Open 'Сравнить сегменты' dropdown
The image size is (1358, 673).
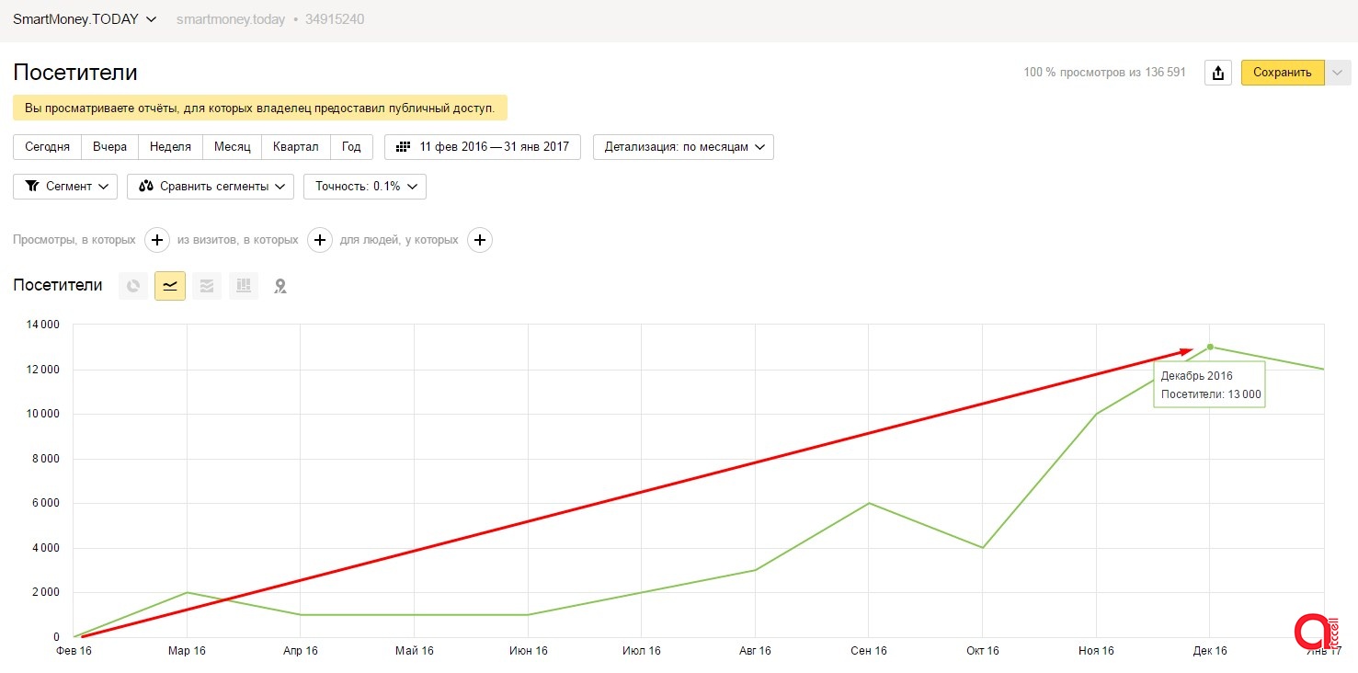211,187
